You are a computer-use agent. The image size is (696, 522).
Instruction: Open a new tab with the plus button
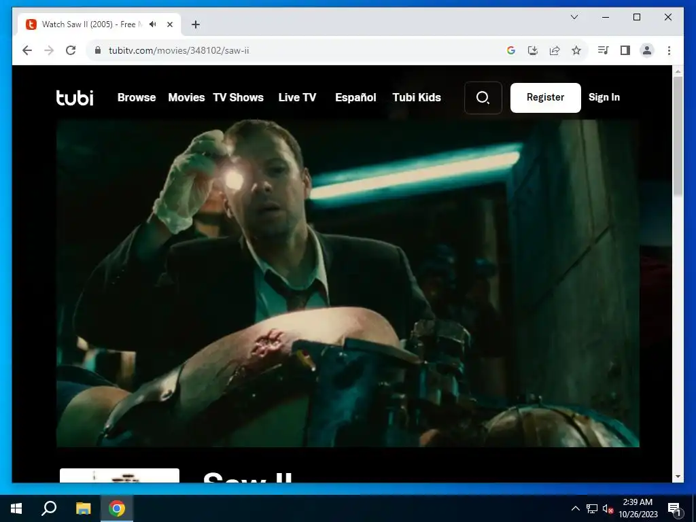click(196, 24)
